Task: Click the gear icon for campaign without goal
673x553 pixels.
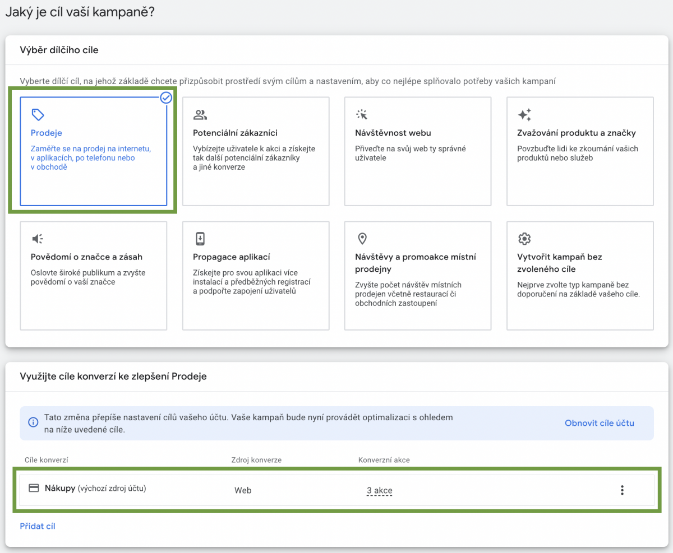Action: (524, 239)
